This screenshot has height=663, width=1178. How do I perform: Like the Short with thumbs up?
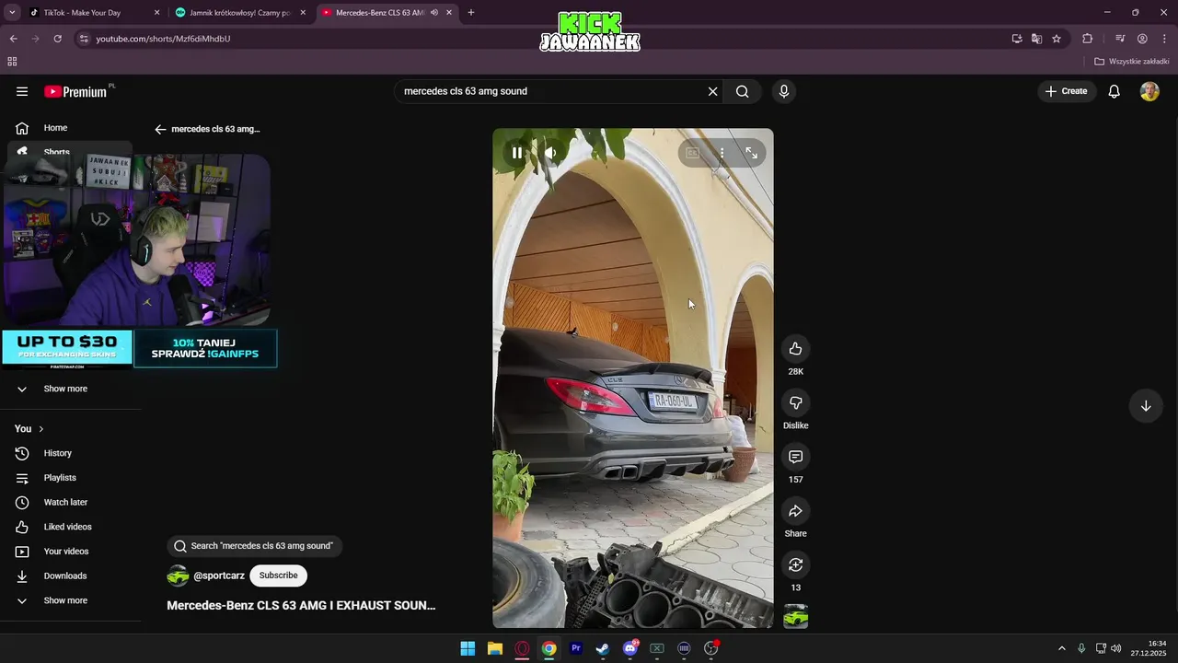(x=796, y=348)
